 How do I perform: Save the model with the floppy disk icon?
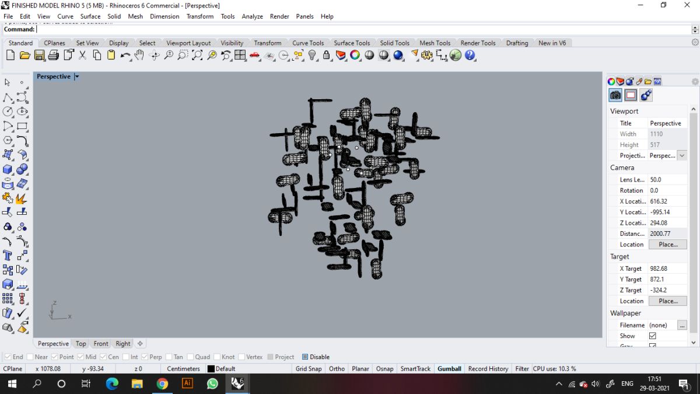[x=39, y=55]
